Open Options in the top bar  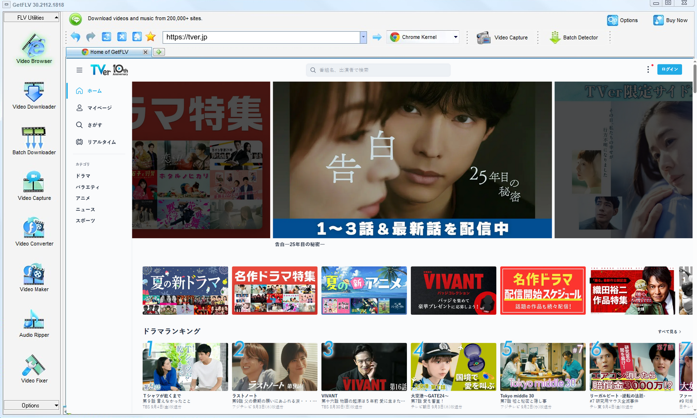click(622, 20)
